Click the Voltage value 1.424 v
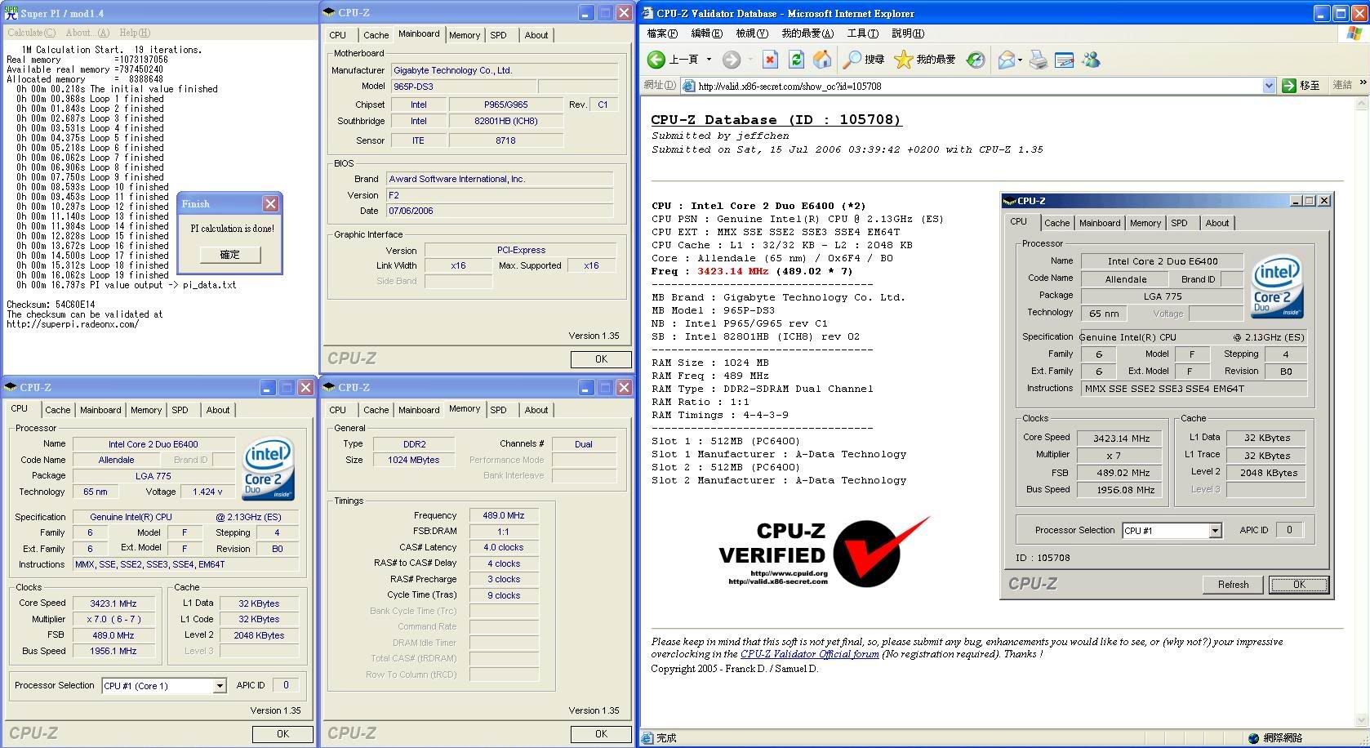 coord(207,492)
